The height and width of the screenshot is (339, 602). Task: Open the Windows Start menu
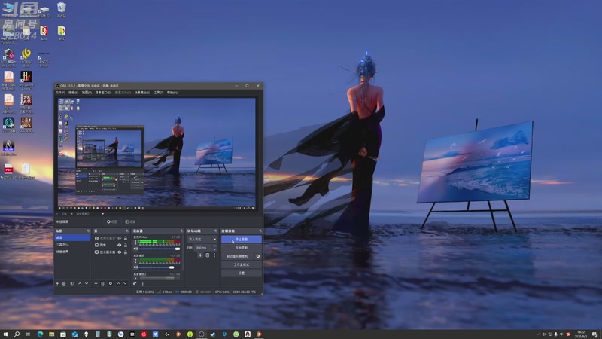click(5, 334)
